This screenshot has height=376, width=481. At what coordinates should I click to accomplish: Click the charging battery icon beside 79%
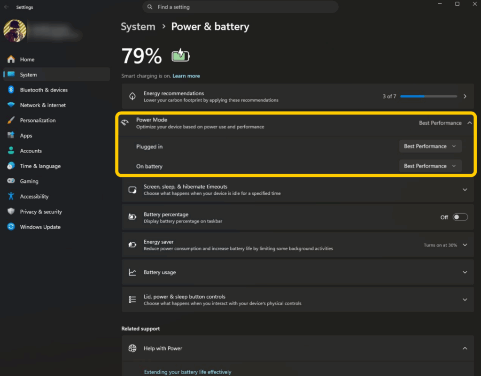[x=180, y=55]
